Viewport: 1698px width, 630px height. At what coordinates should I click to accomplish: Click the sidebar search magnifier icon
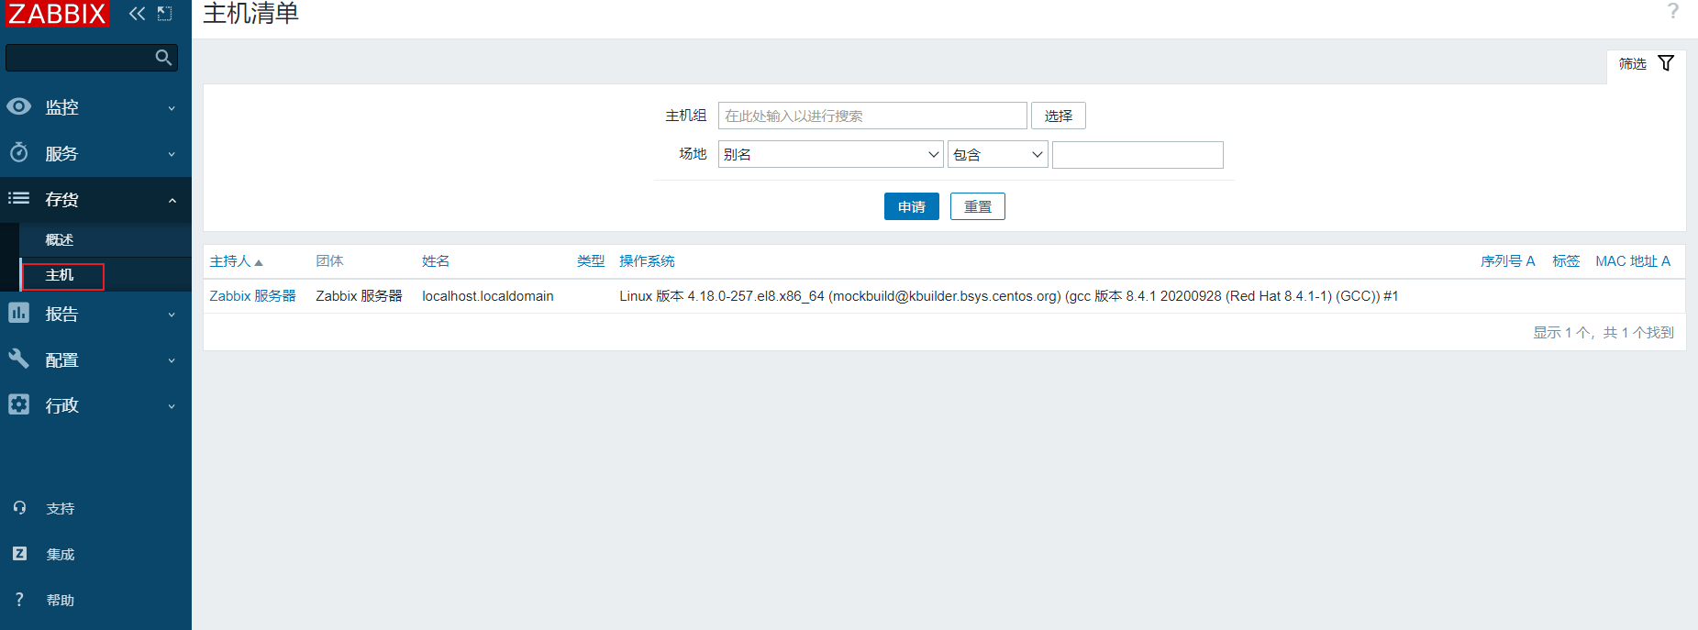pos(163,58)
